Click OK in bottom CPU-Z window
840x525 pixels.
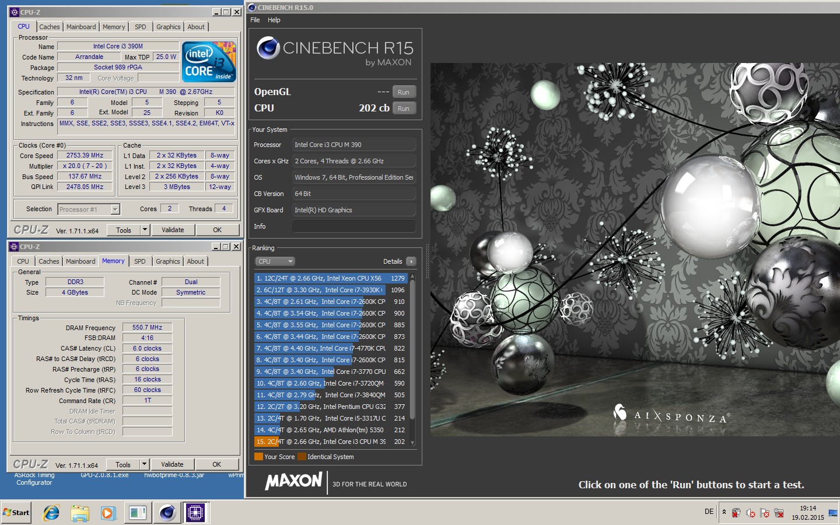[x=216, y=464]
